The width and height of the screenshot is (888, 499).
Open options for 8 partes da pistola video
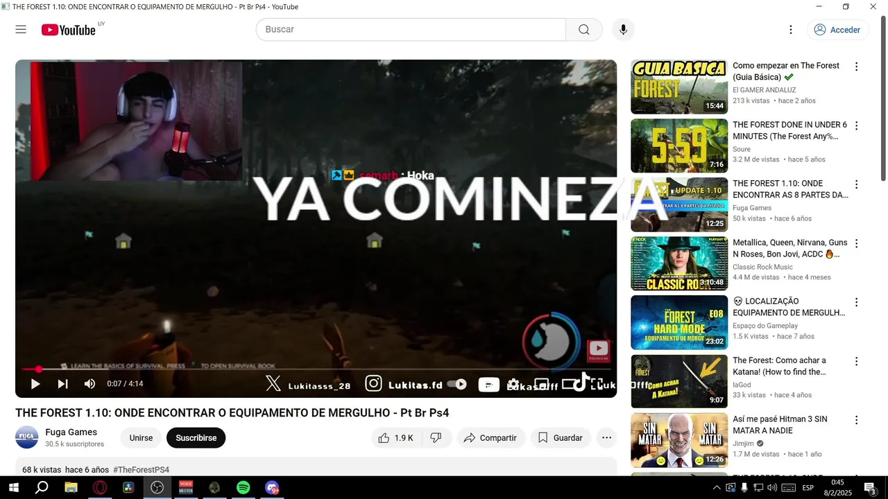click(856, 184)
